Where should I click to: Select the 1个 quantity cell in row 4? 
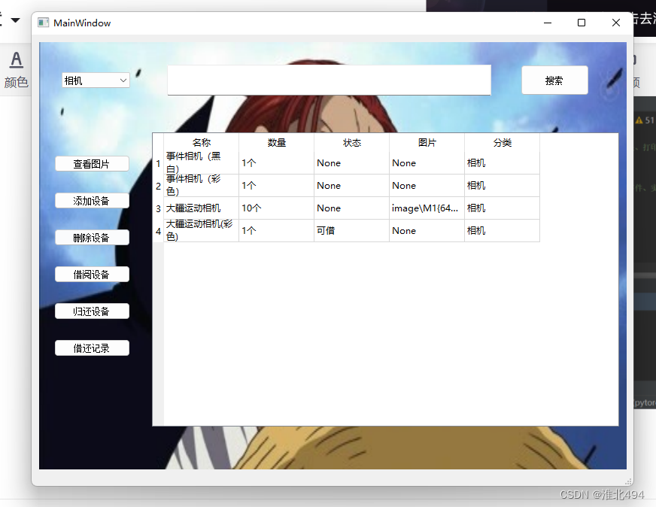(277, 231)
